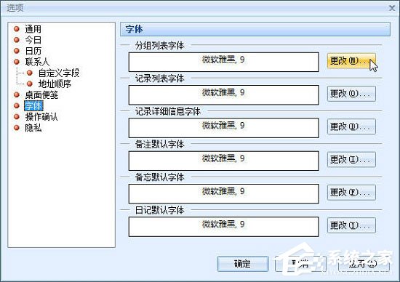Click the 备忘默认字体 preview box

point(224,194)
